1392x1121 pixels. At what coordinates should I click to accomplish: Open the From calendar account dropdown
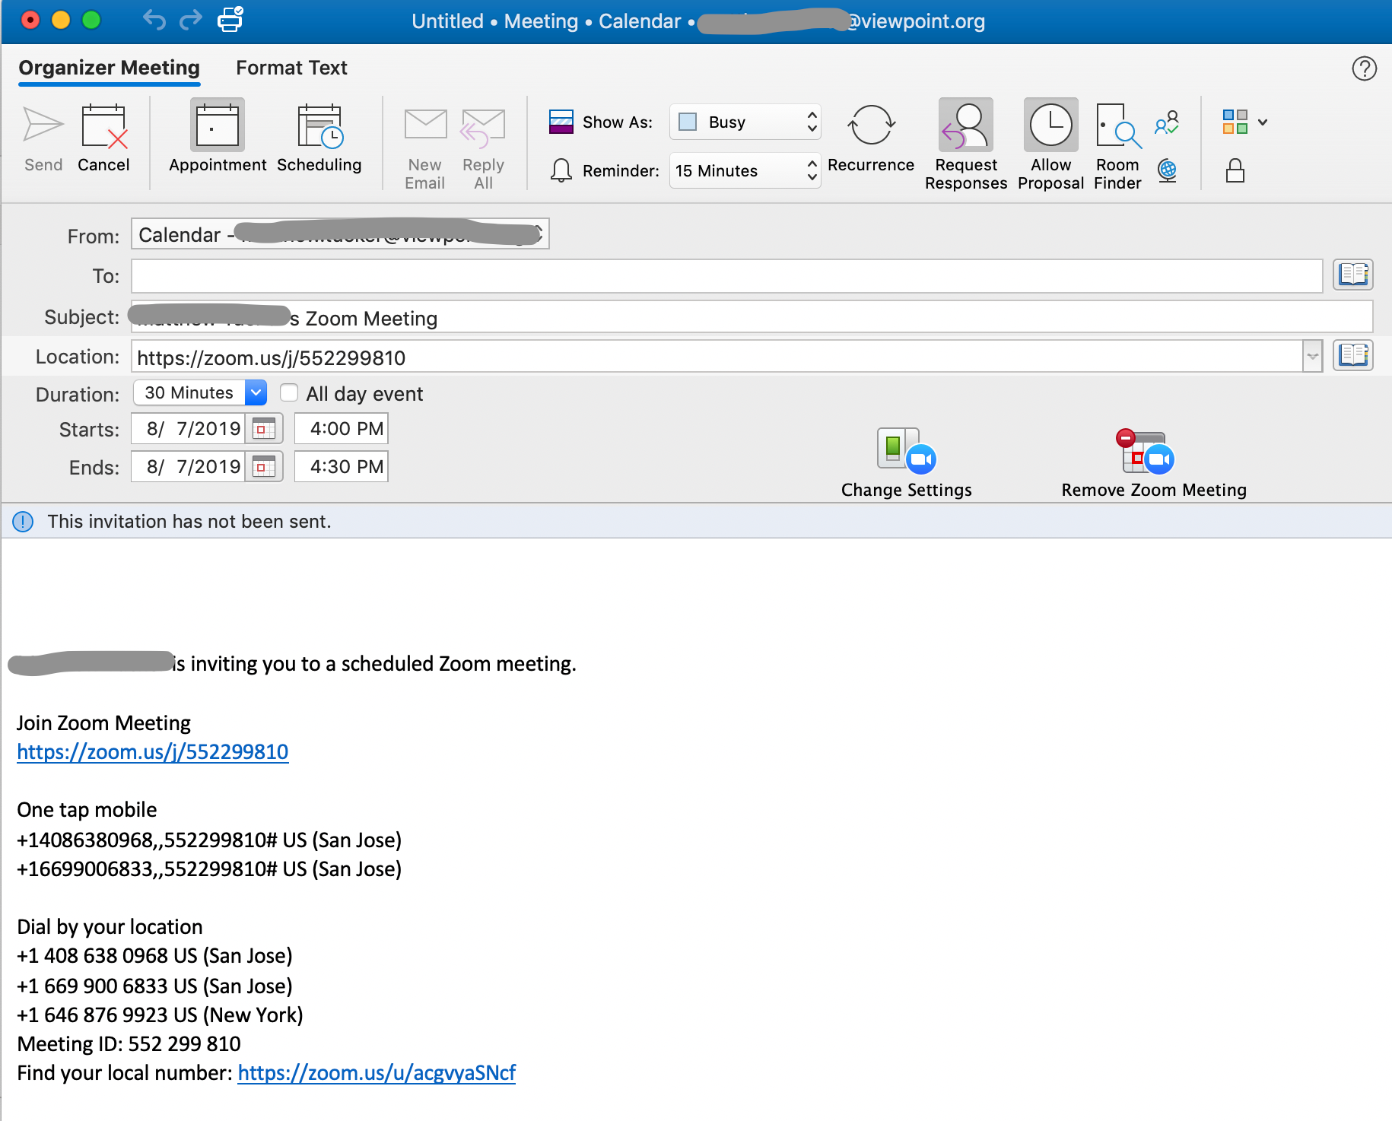340,234
